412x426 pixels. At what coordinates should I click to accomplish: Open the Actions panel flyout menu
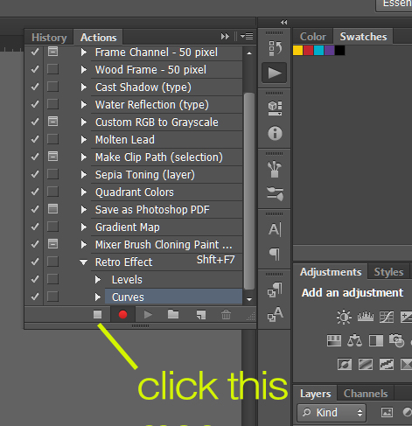[x=247, y=37]
